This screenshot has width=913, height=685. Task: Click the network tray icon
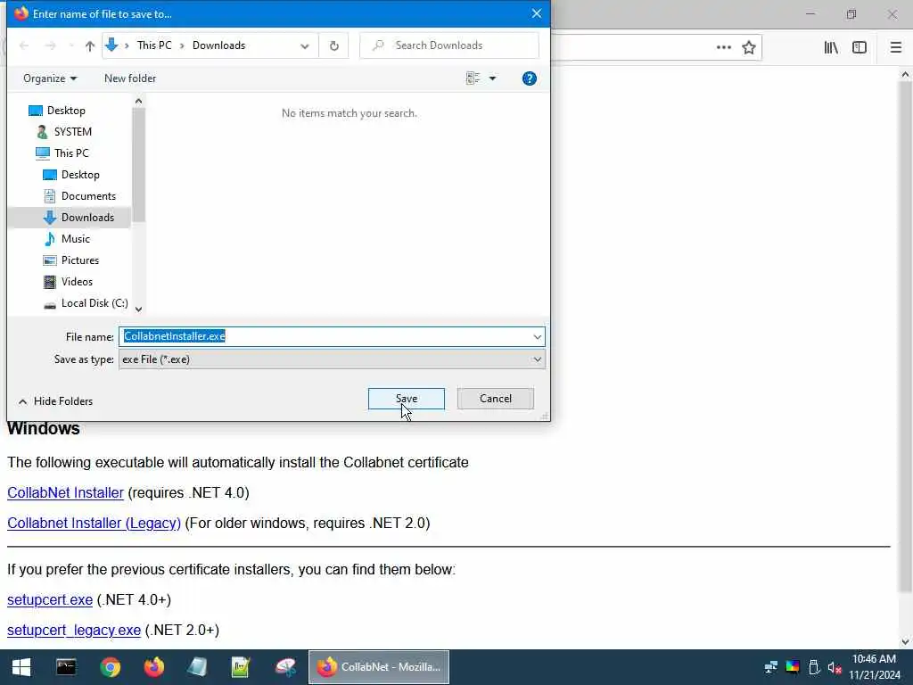click(x=771, y=667)
